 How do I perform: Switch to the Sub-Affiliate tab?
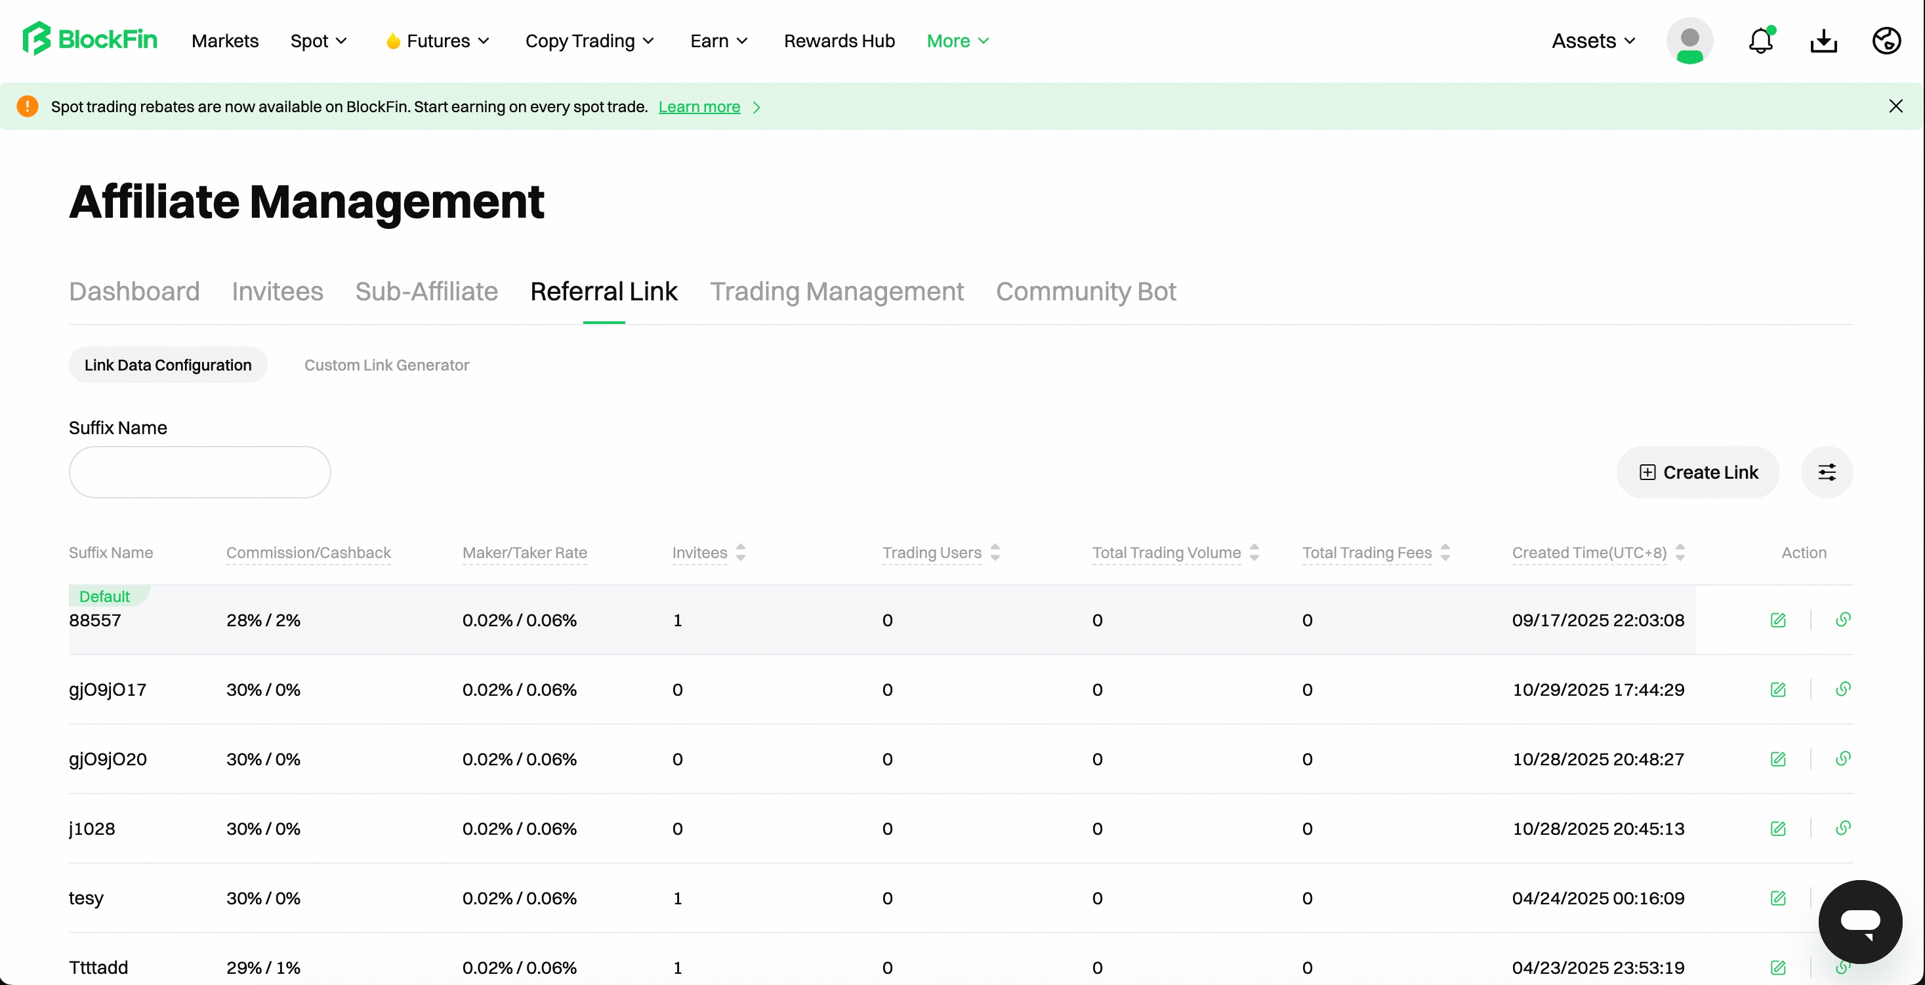[x=426, y=291]
